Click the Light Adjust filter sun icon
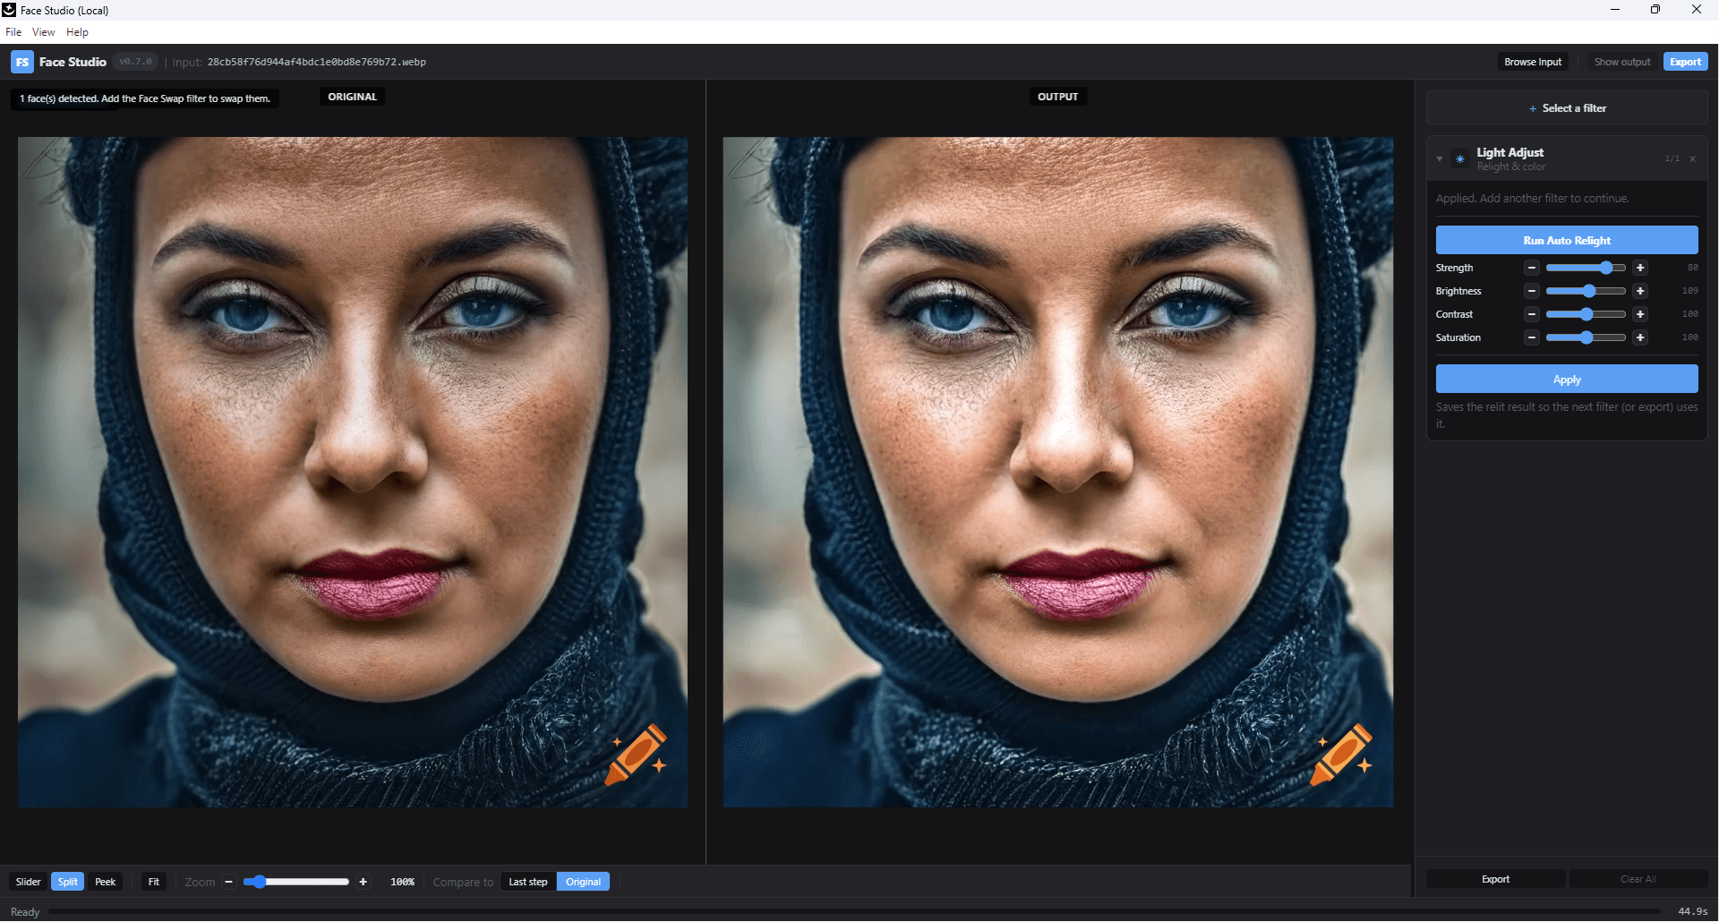The width and height of the screenshot is (1719, 922). tap(1460, 158)
